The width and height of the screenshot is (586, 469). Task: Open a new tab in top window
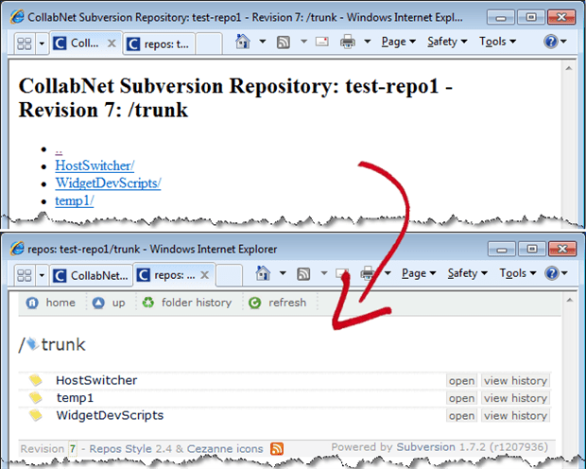[x=209, y=44]
